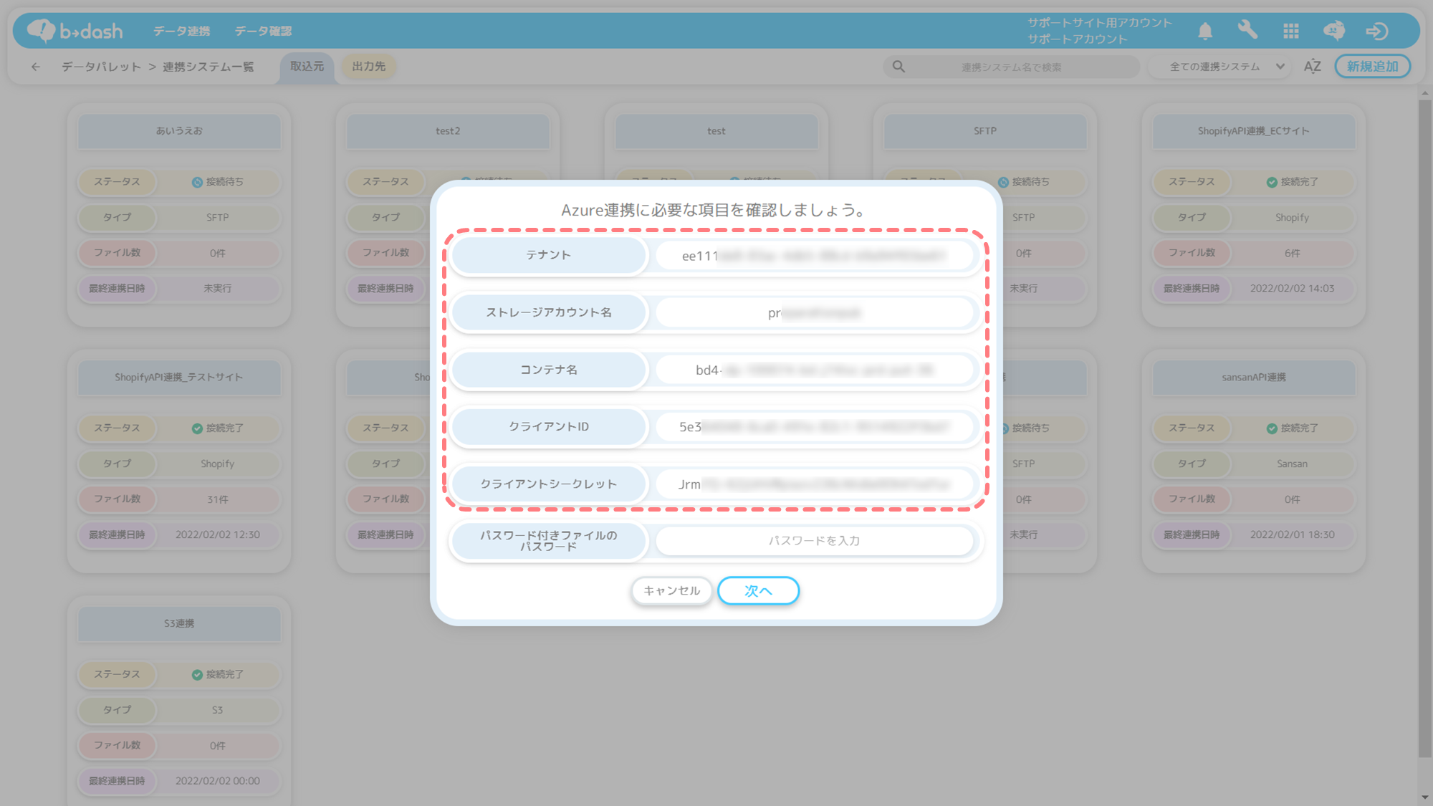Click データパレット breadcrumb link

click(x=101, y=67)
